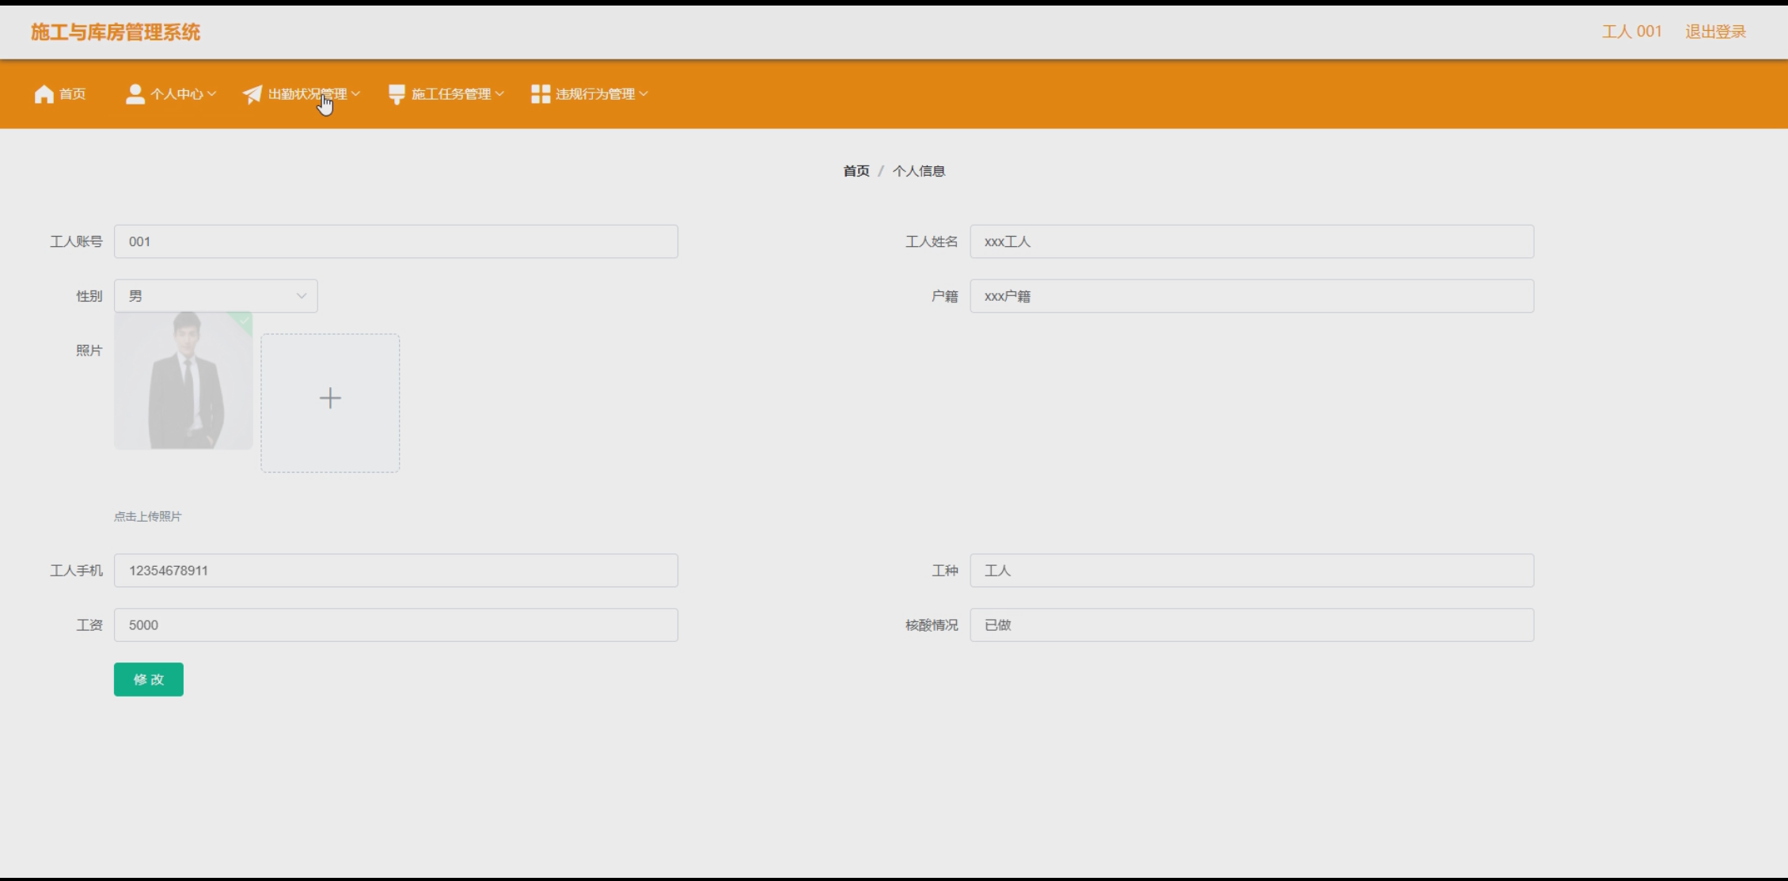Image resolution: width=1788 pixels, height=881 pixels.
Task: Click the grid icon for 违规行为管理
Action: (541, 94)
